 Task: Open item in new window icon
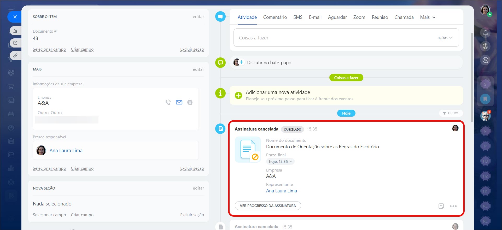(15, 43)
